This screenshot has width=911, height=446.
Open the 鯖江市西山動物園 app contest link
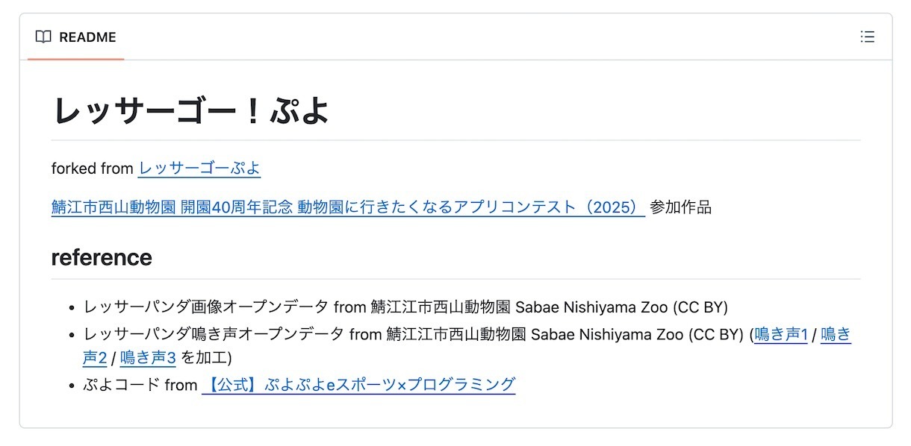coord(348,207)
